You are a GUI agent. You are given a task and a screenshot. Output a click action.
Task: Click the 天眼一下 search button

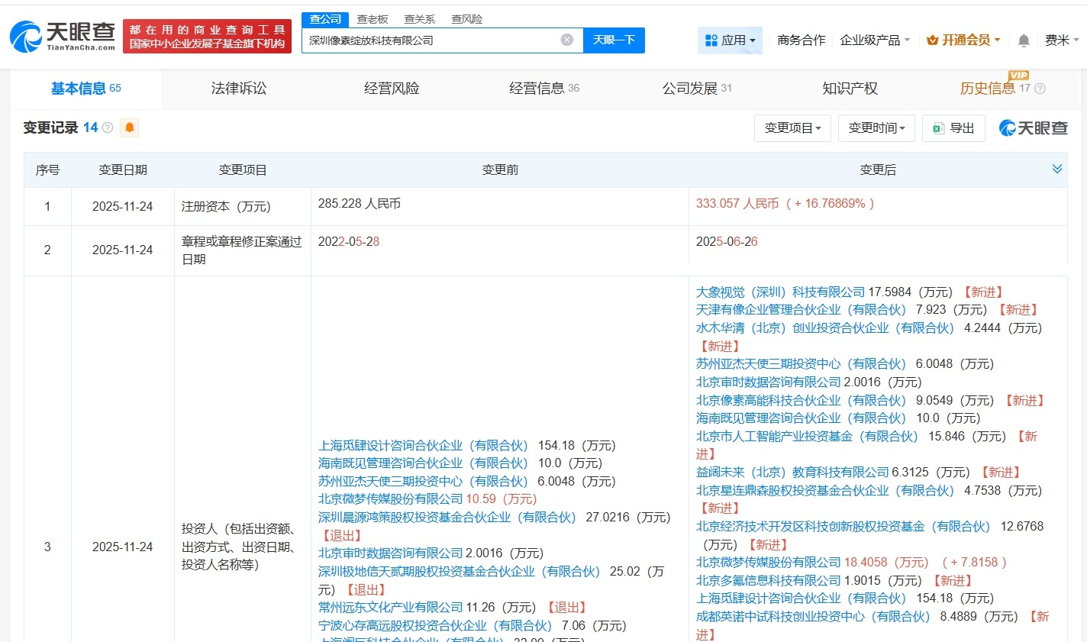(614, 40)
